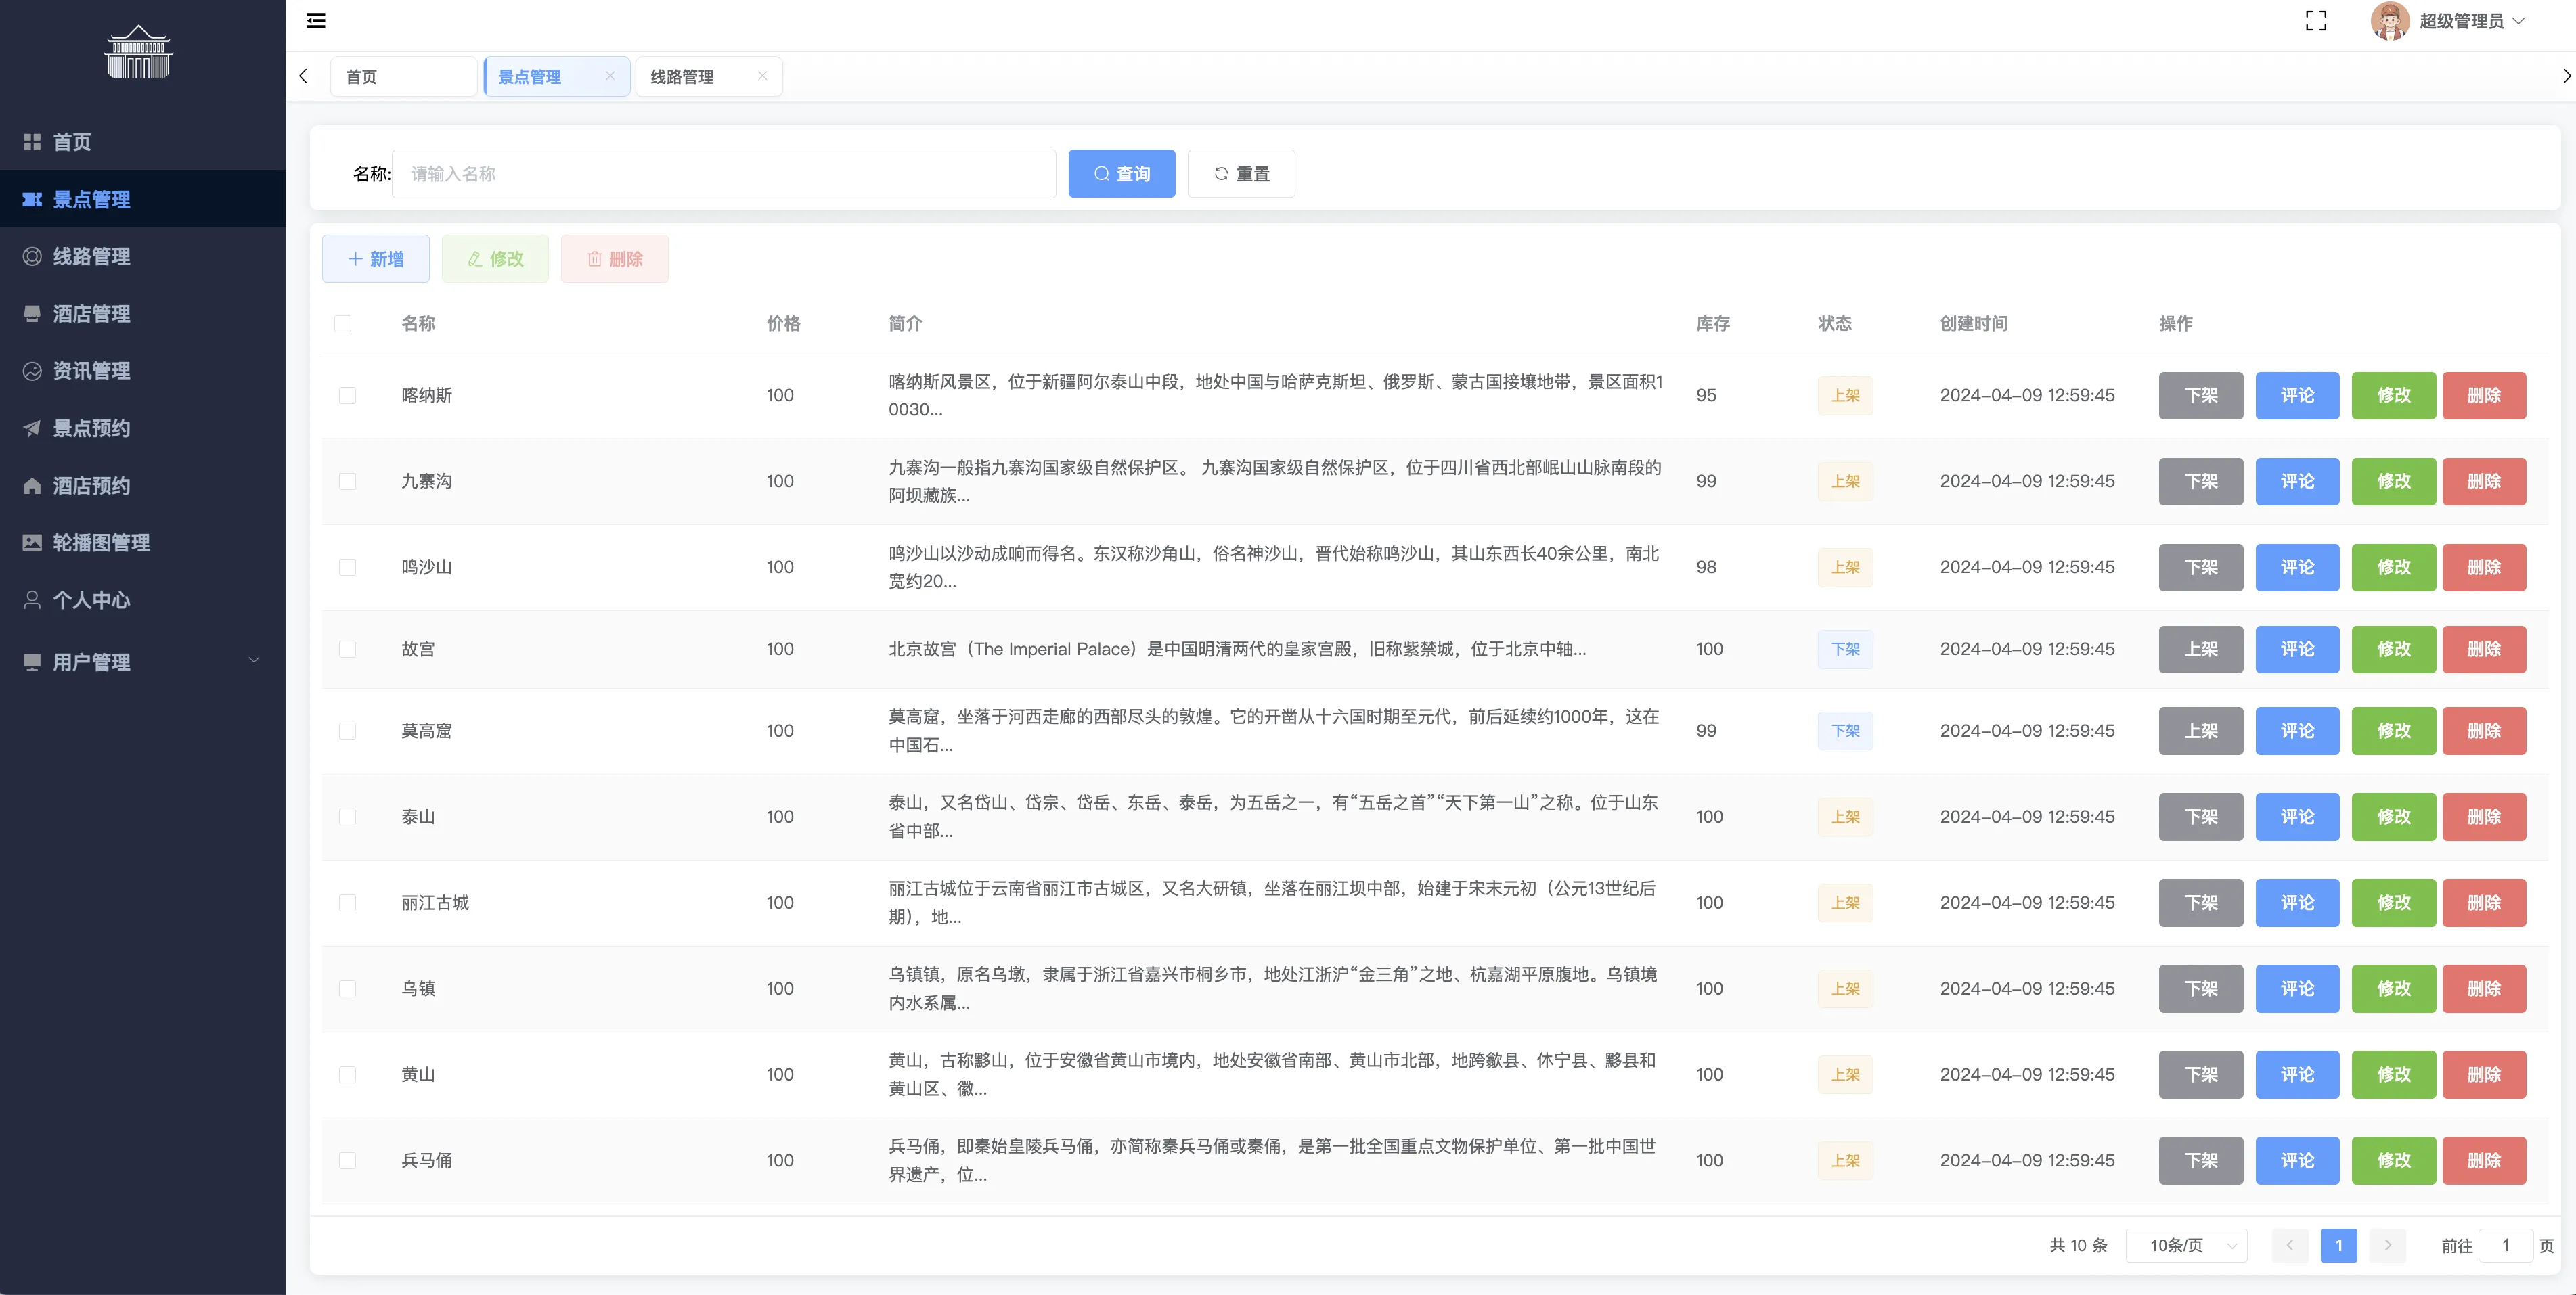The width and height of the screenshot is (2576, 1295).
Task: Close the 线路管理 tab
Action: click(x=762, y=76)
